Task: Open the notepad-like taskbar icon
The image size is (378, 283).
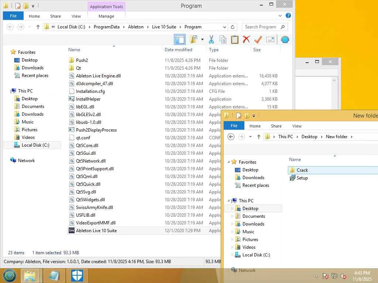Action: [54, 276]
